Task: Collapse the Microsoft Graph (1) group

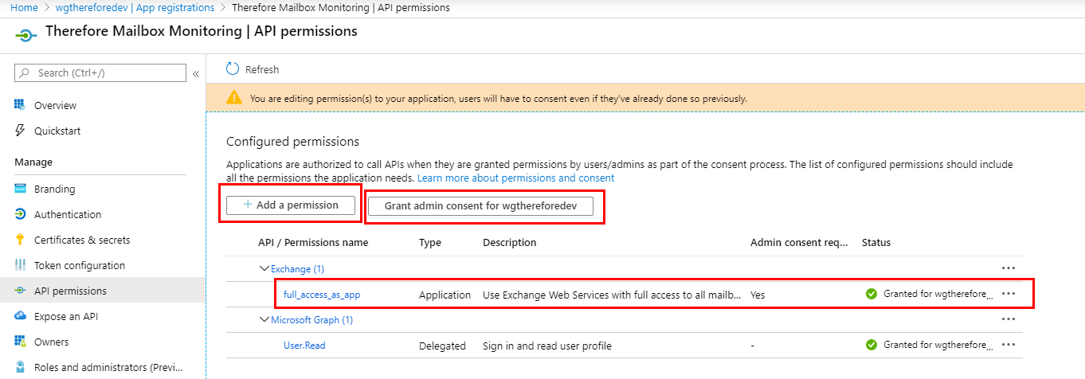Action: click(264, 320)
